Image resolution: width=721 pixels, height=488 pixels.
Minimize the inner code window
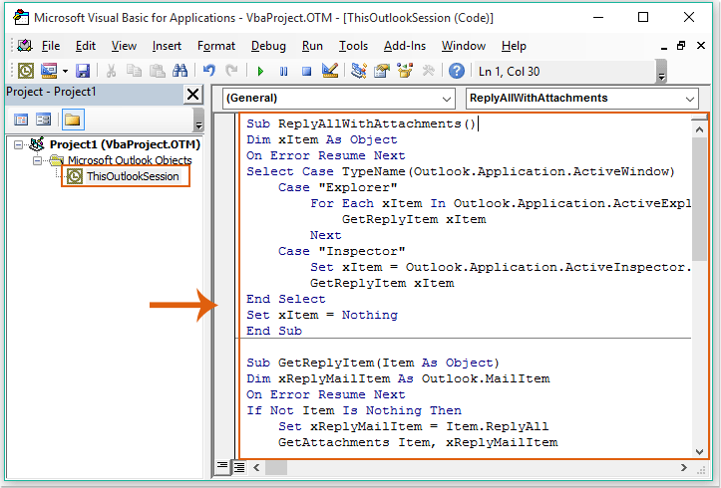[x=663, y=47]
